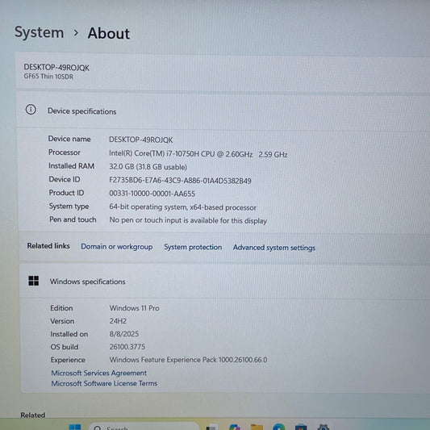Image resolution: width=430 pixels, height=430 pixels.
Task: Click the Installed on date 8/8/2025
Action: pos(124,334)
